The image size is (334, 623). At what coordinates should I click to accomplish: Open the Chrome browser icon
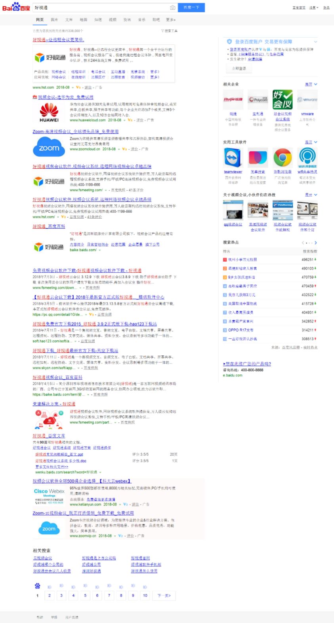pos(282,157)
